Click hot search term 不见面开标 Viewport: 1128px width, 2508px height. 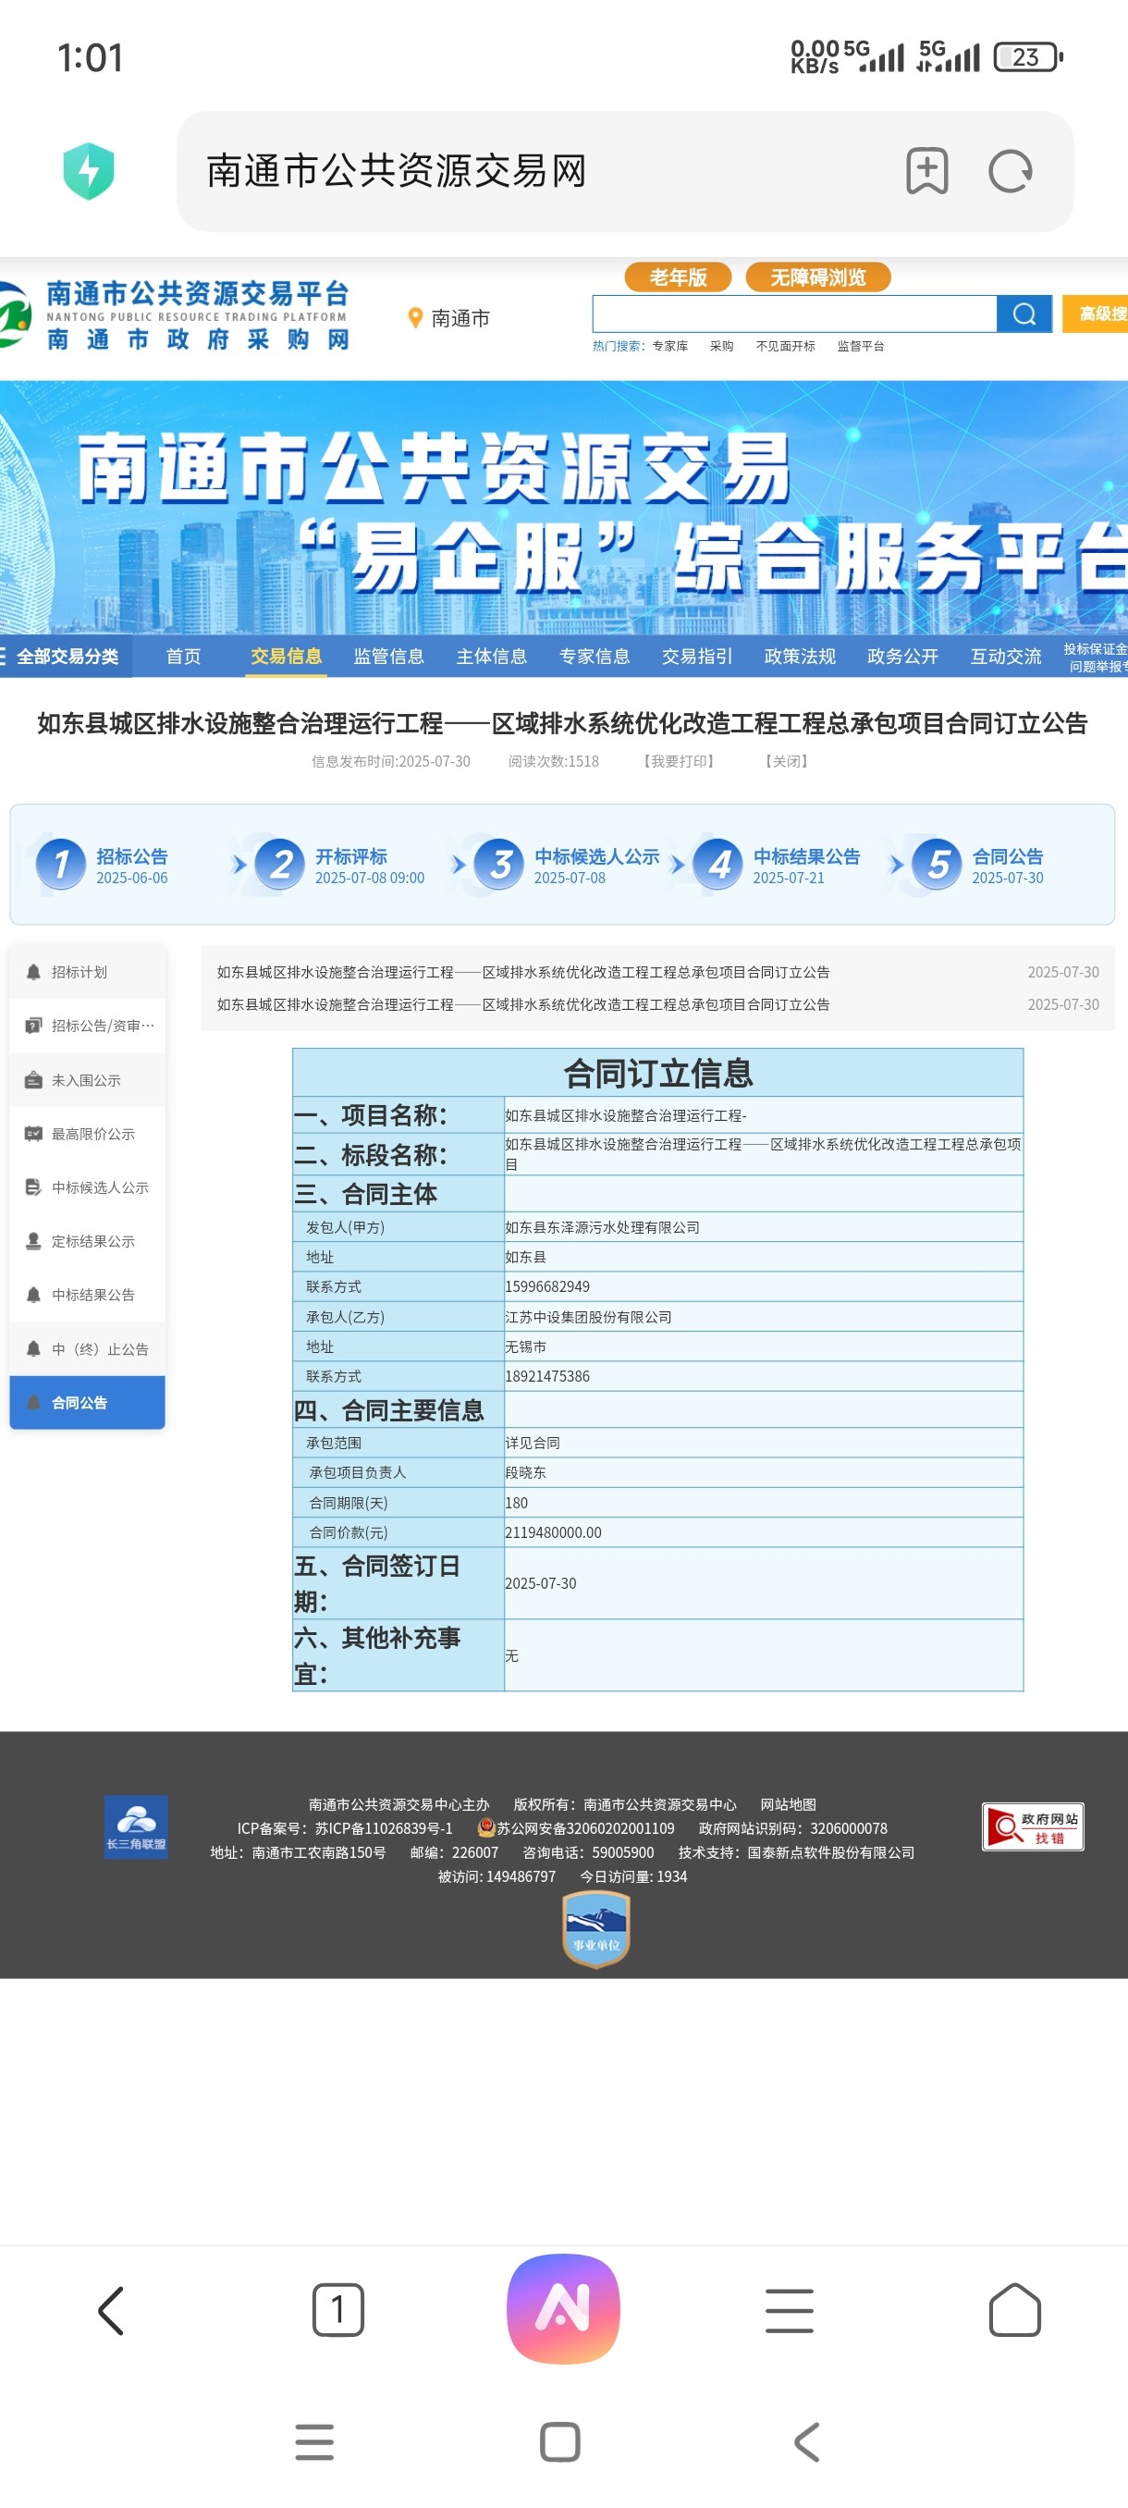pyautogui.click(x=785, y=346)
